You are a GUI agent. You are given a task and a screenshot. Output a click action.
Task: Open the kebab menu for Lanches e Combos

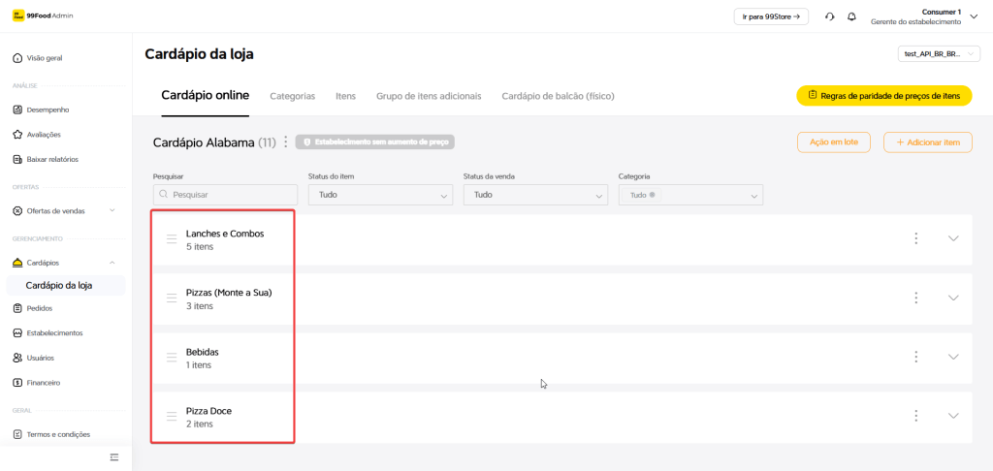point(915,238)
